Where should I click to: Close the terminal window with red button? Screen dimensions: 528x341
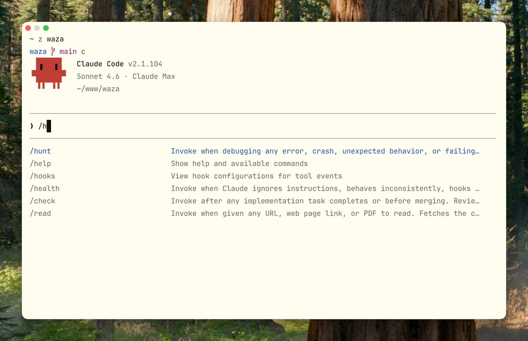tap(29, 28)
